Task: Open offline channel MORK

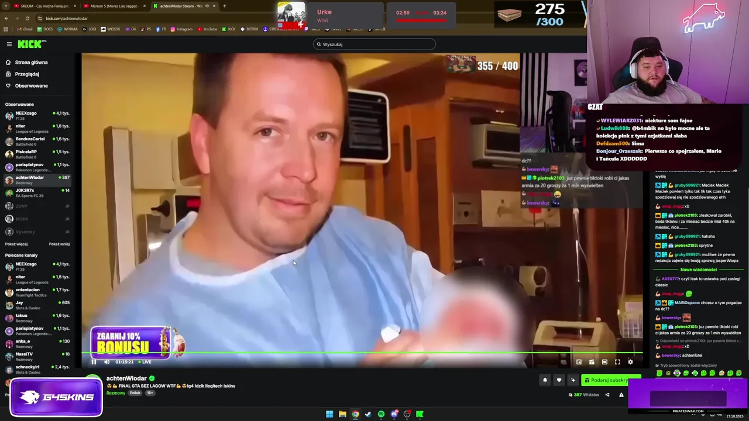Action: click(x=37, y=219)
